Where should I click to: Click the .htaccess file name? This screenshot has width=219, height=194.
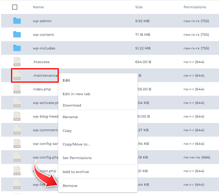(41, 62)
